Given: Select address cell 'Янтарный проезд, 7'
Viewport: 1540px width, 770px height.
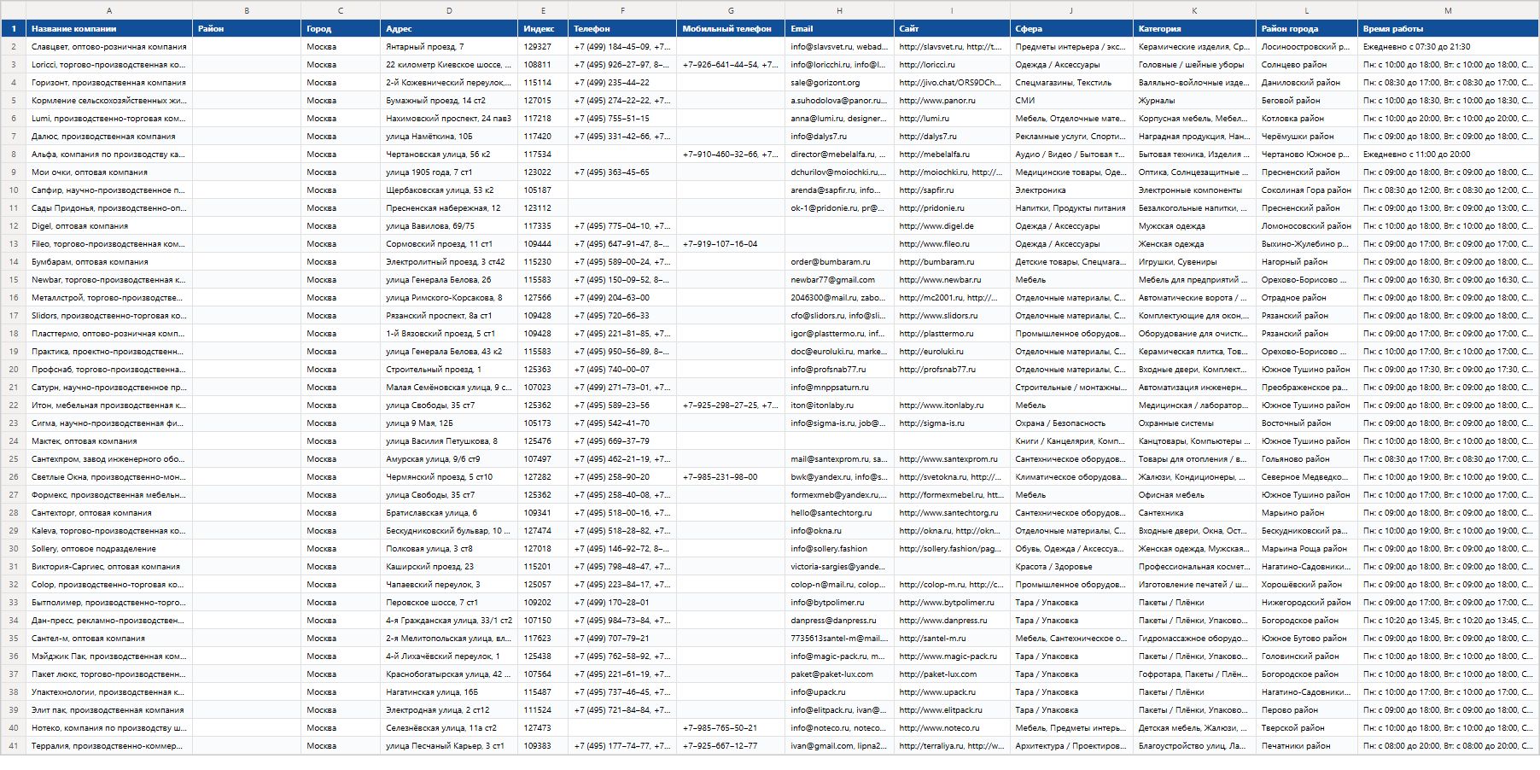Looking at the screenshot, I should click(x=449, y=47).
